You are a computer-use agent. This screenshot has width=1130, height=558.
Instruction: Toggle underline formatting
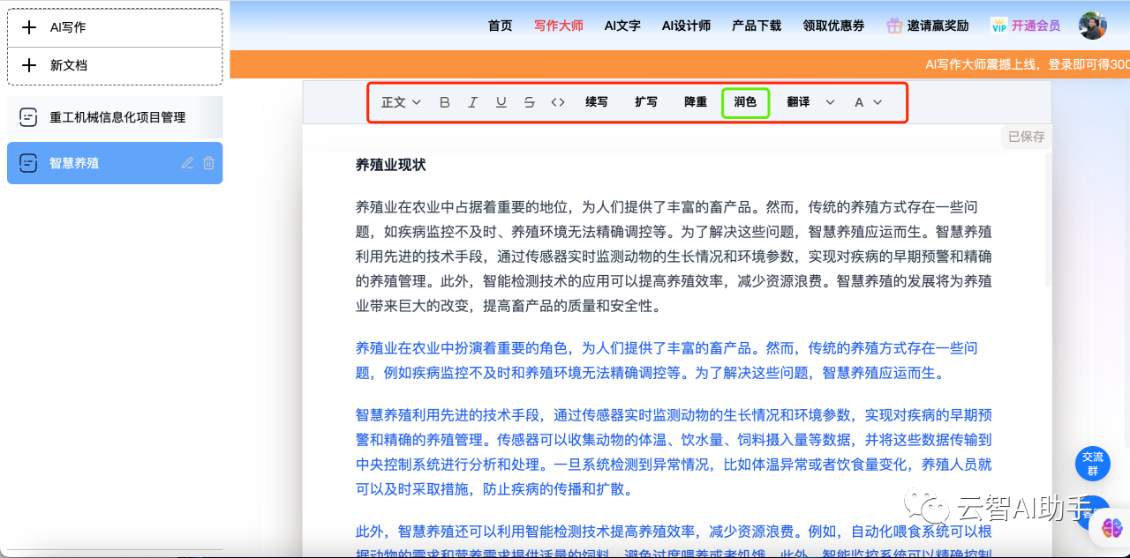coord(501,101)
